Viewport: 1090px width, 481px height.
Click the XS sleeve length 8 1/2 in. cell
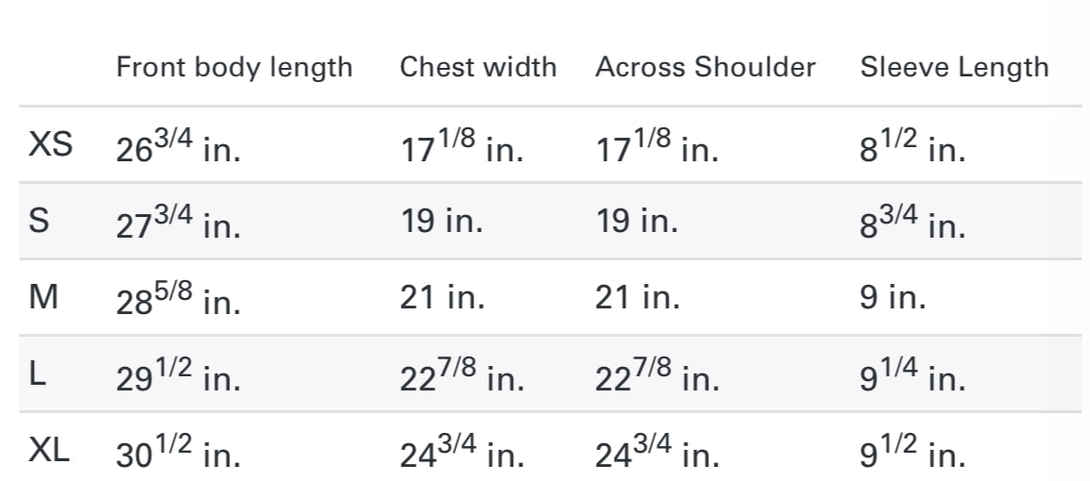pyautogui.click(x=912, y=147)
